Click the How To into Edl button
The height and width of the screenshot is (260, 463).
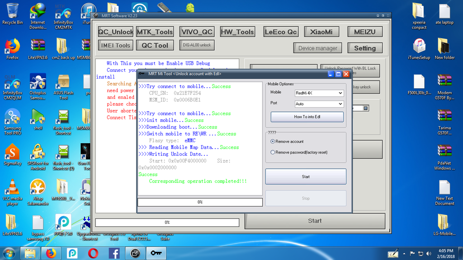coord(307,117)
